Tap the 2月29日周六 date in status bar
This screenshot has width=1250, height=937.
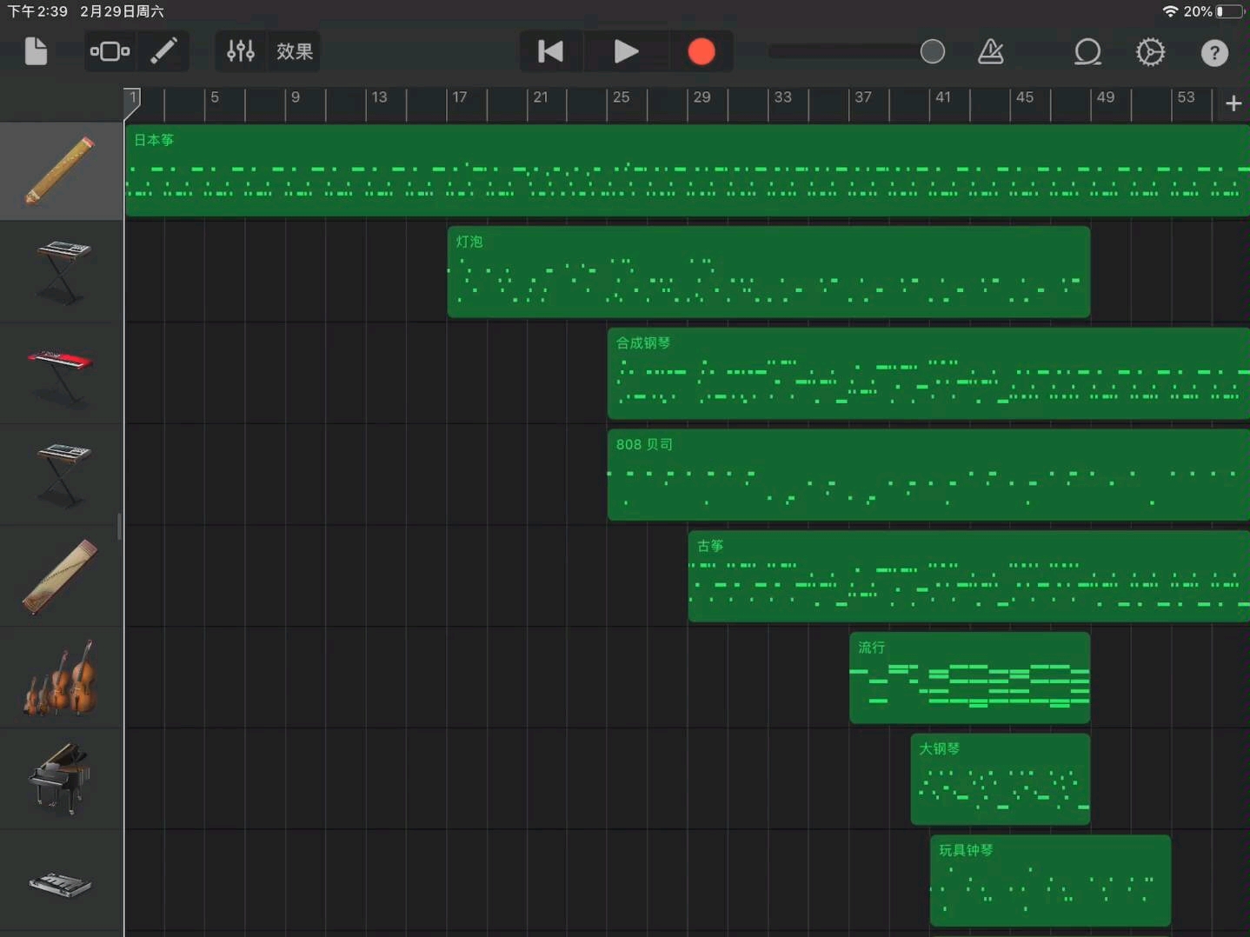(122, 11)
